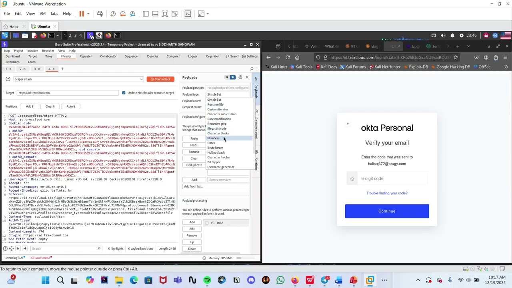Open Payloads panel settings gear
Viewport: 512px width, 288px height.
[240, 77]
